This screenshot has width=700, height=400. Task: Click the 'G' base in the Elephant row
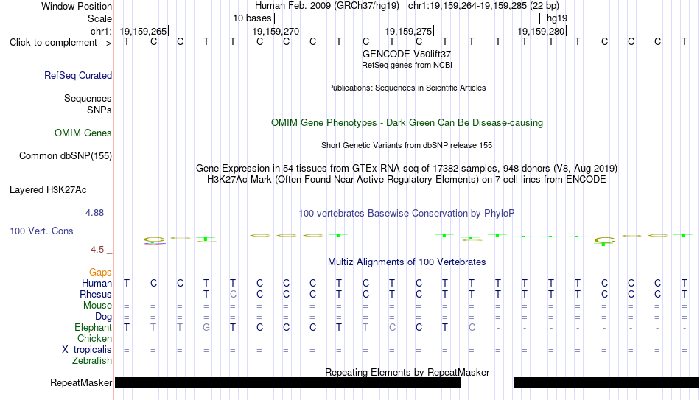coord(206,328)
